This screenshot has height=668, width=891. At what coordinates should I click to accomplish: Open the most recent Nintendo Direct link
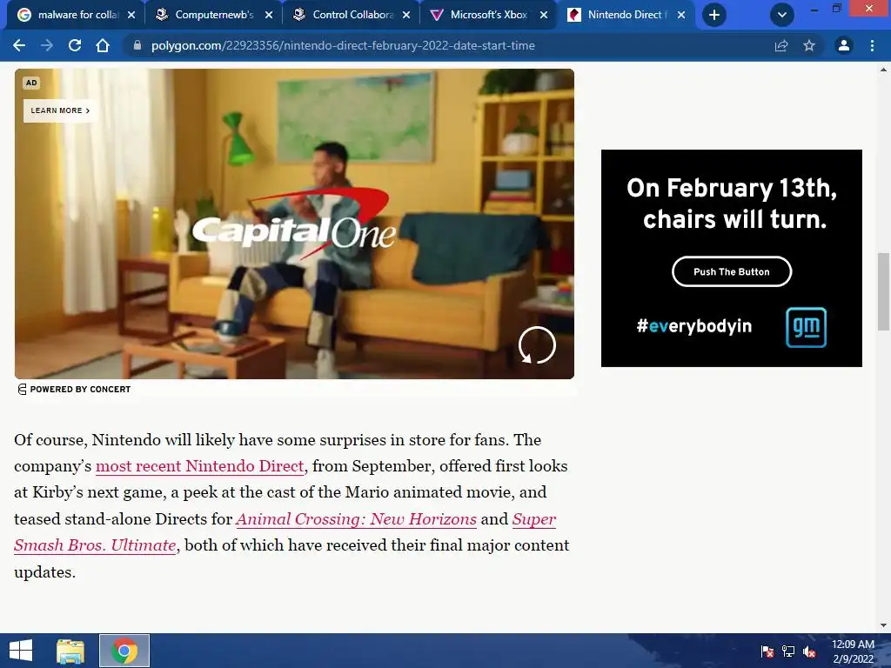pos(200,466)
